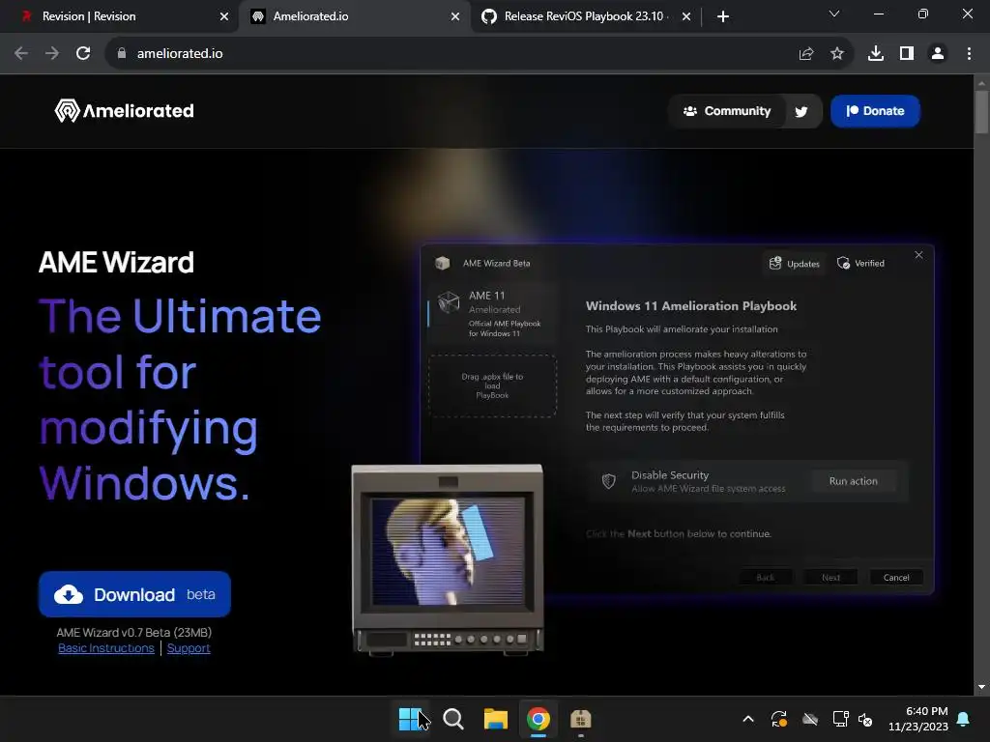Reload the ameliorated.io page
The width and height of the screenshot is (990, 742).
point(83,54)
